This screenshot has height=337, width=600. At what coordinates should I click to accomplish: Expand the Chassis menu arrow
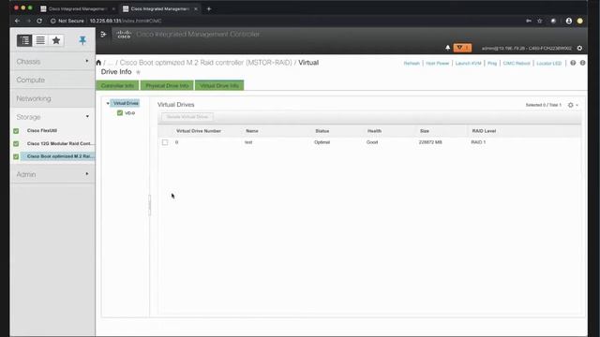(87, 61)
